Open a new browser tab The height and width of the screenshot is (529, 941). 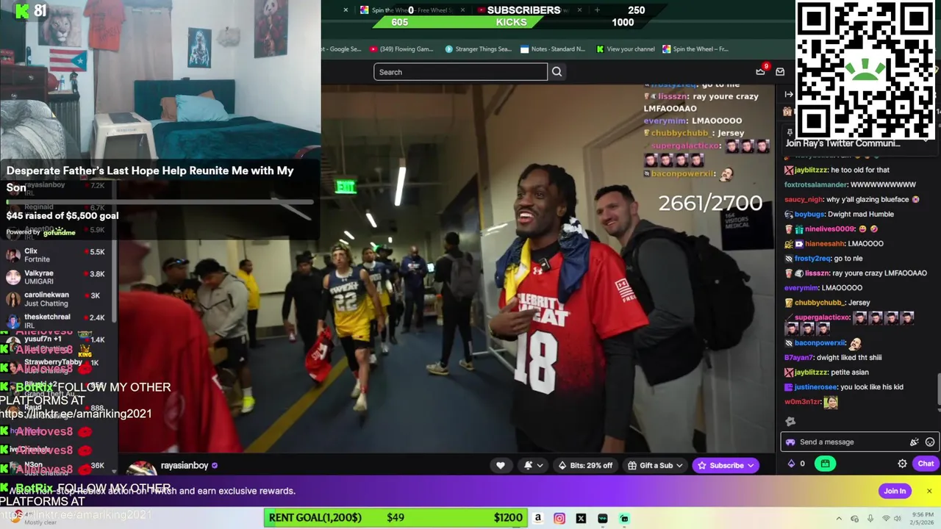597,10
